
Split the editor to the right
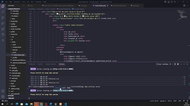(184, 6)
